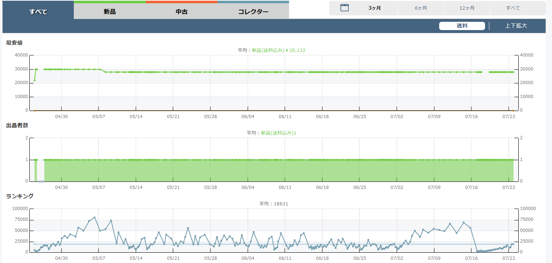Click the orange bar above the 中古 tab

(182, 2)
